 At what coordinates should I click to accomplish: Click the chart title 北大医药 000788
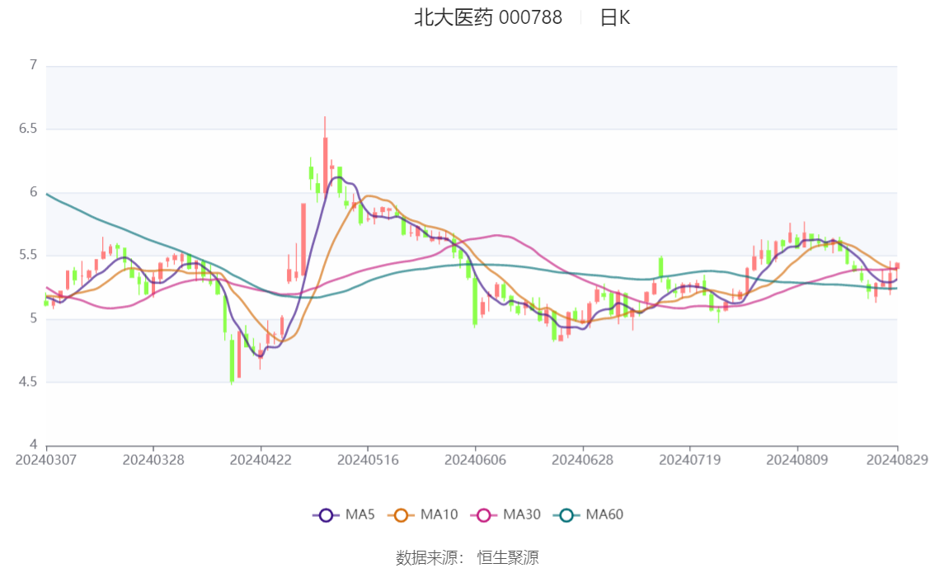click(488, 18)
